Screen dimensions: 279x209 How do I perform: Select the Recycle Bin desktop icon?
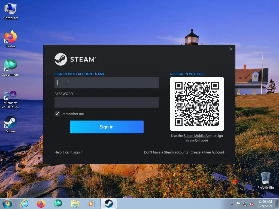coord(265,181)
